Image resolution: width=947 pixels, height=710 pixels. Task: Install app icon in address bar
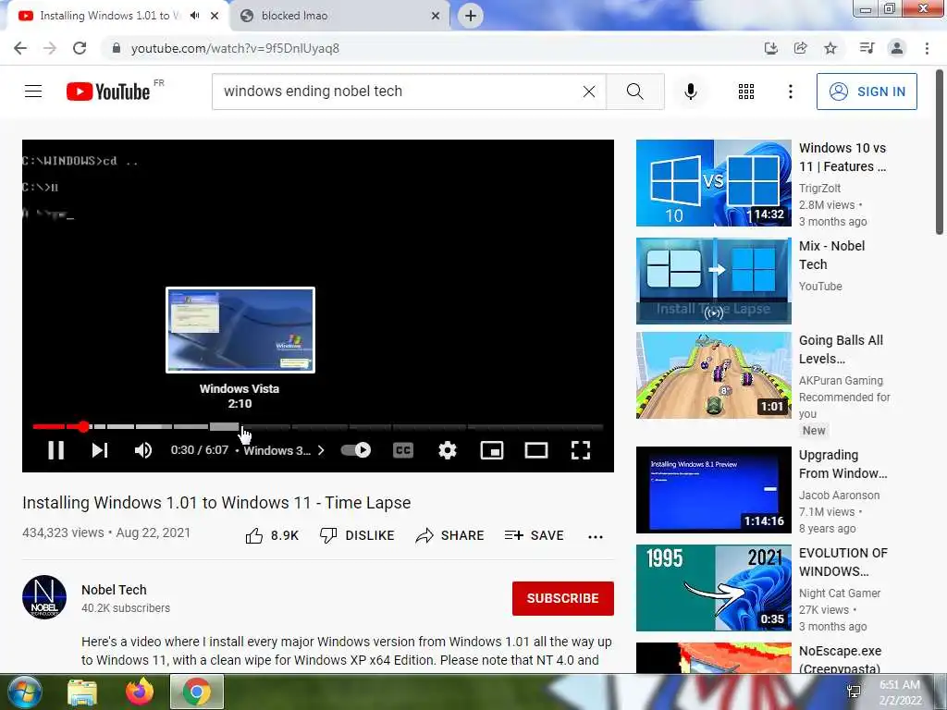coord(770,48)
